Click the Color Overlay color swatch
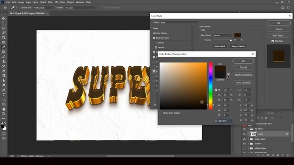This screenshot has width=294, height=165. (x=237, y=35)
